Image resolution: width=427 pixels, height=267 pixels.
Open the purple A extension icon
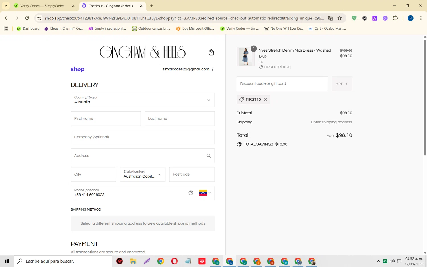tap(375, 18)
